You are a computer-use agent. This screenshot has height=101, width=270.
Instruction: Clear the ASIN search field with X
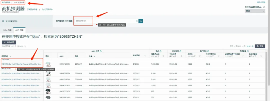[137, 21]
